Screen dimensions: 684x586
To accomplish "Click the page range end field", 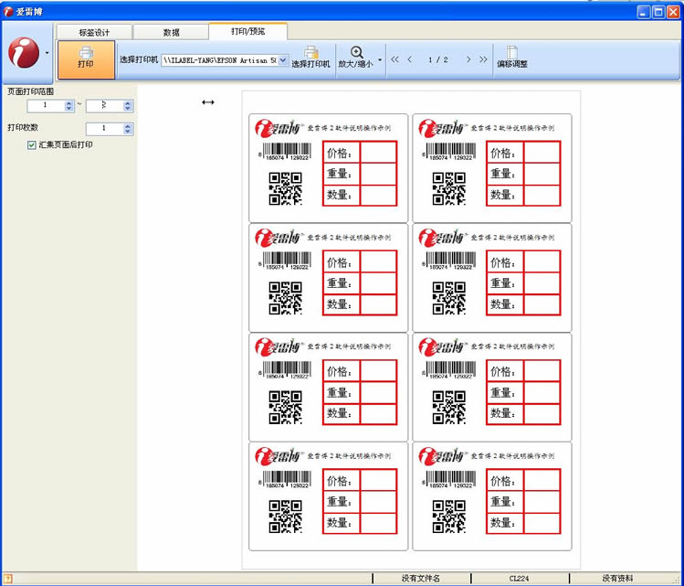I will click(105, 106).
